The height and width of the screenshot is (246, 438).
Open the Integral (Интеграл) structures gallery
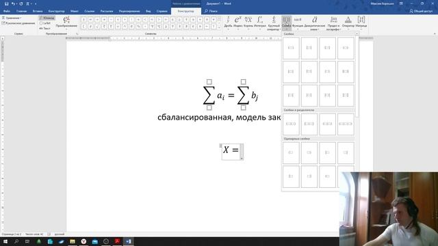click(260, 23)
